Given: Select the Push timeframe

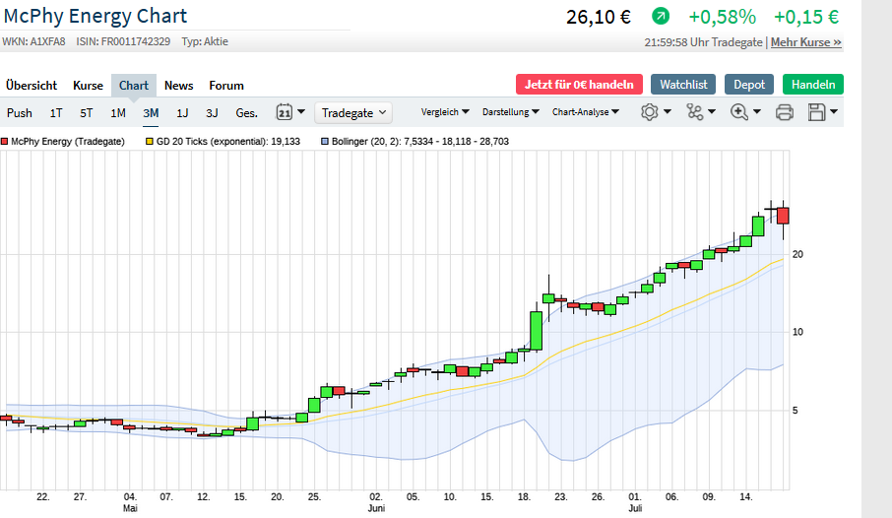Looking at the screenshot, I should (x=20, y=112).
